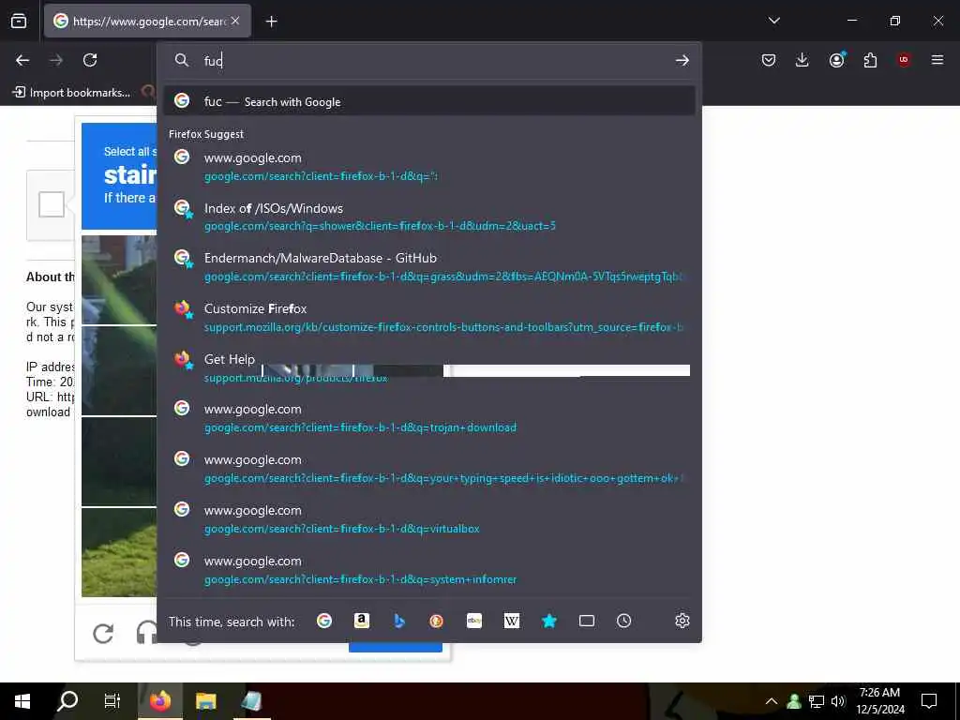Open the typing+speed search suggestion
Screen dimensions: 960x720
pos(429,469)
